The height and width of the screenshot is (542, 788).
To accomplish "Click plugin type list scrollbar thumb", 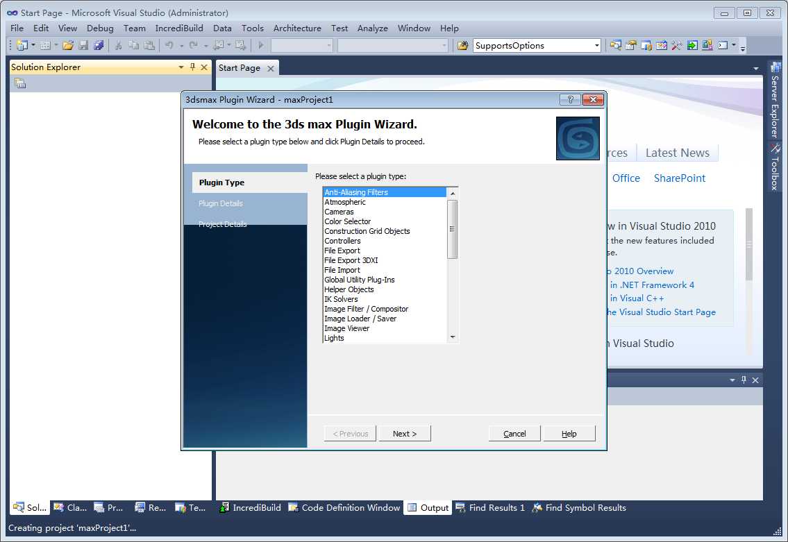I will click(452, 229).
